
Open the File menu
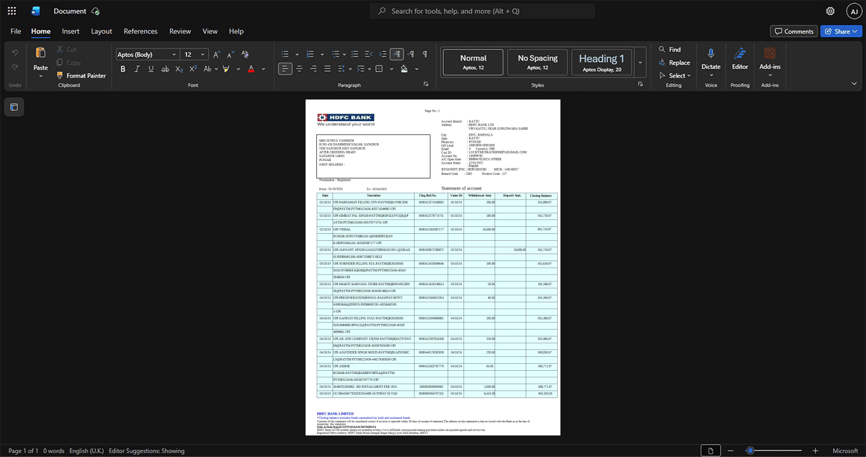(16, 31)
